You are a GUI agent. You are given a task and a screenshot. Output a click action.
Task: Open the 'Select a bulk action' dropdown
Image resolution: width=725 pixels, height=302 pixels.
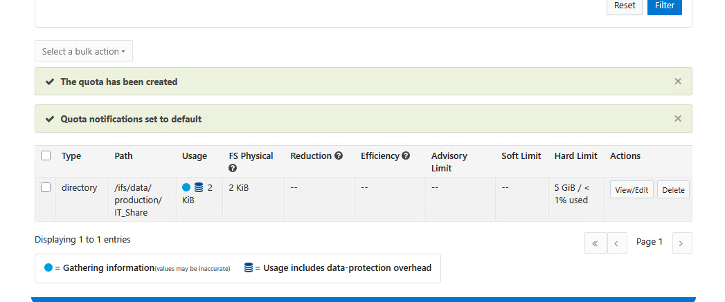tap(84, 51)
